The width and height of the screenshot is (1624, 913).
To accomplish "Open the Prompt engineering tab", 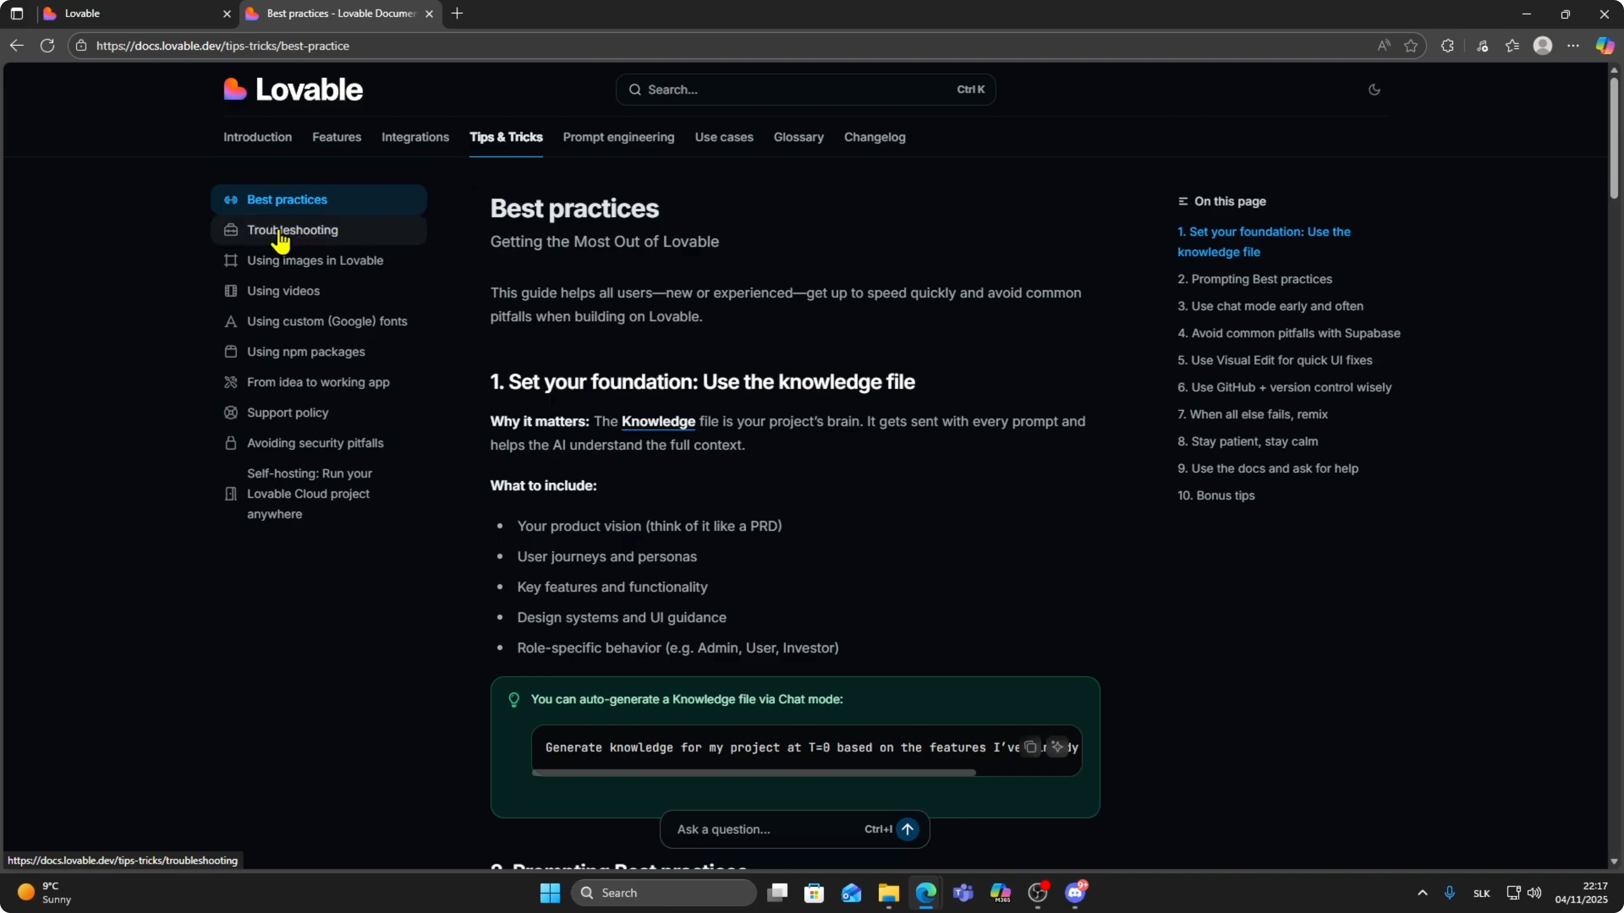I will [618, 137].
